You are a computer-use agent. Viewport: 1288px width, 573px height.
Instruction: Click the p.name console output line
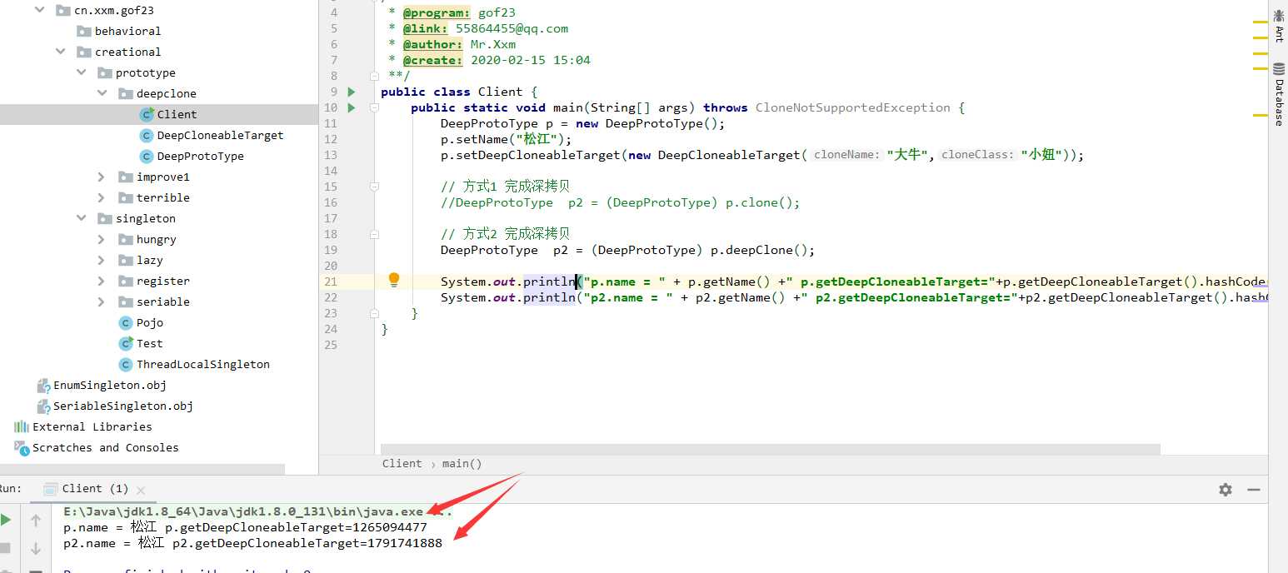tap(245, 527)
